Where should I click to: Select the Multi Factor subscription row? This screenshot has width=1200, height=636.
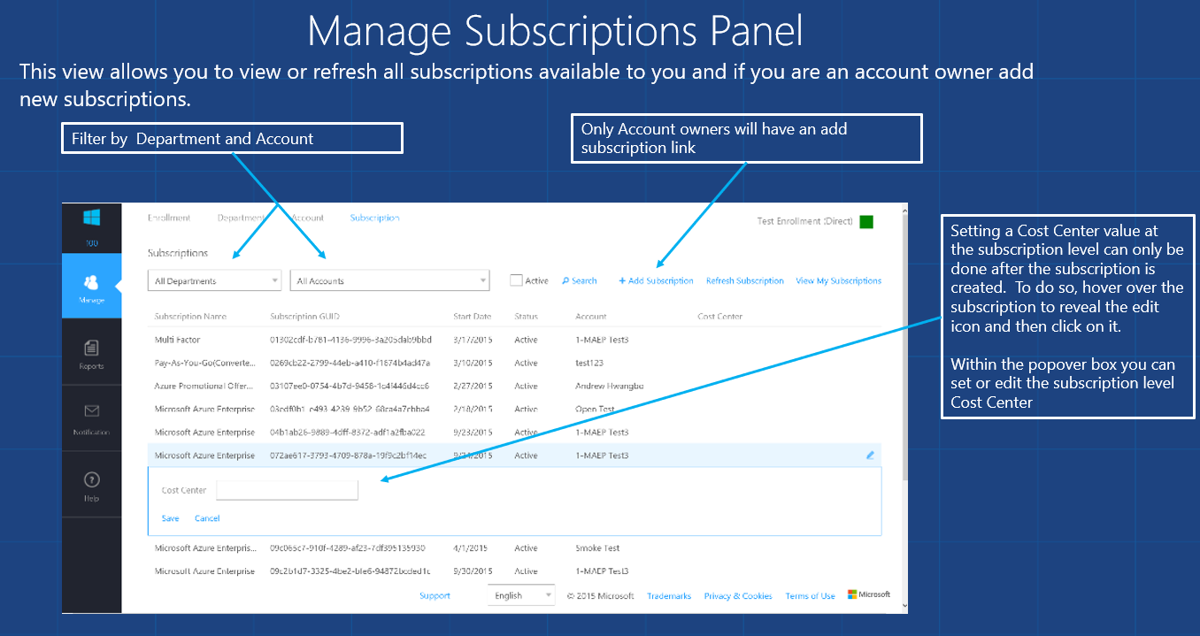[514, 340]
